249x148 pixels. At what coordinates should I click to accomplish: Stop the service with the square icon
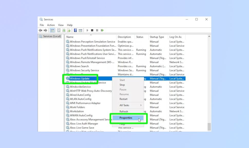coord(92,30)
